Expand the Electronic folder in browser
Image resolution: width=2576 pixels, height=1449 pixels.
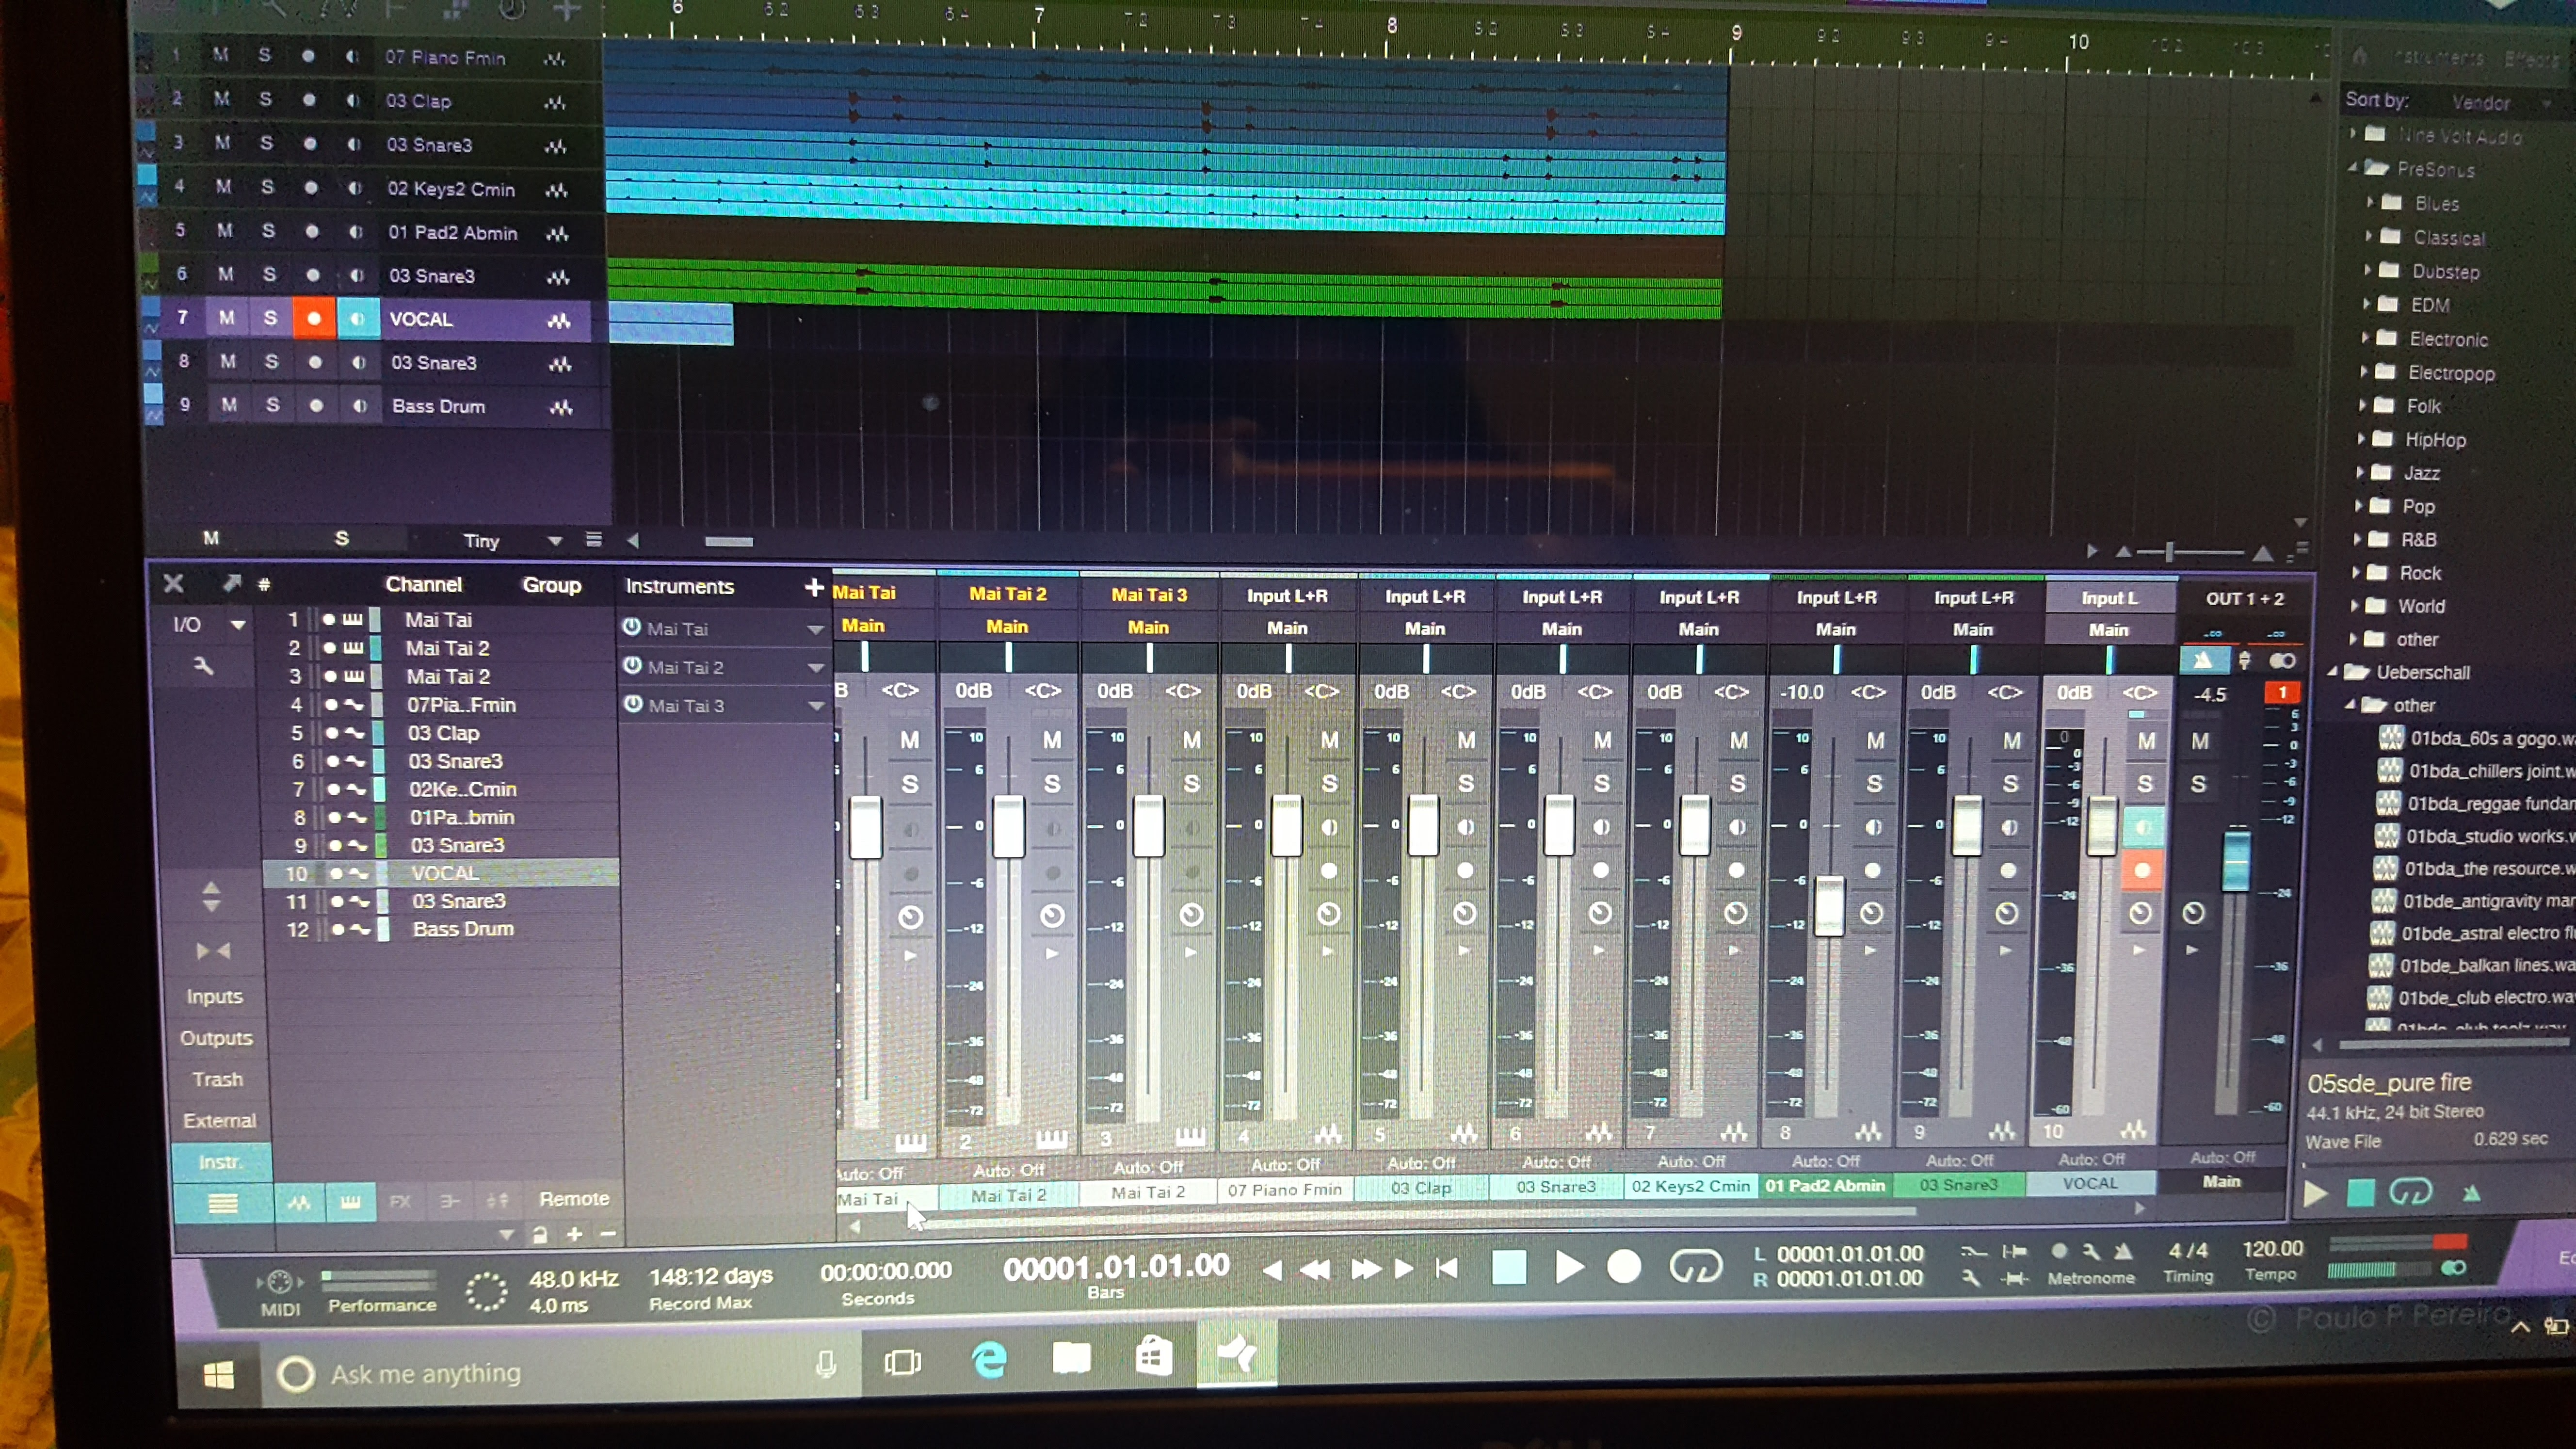pos(2364,338)
